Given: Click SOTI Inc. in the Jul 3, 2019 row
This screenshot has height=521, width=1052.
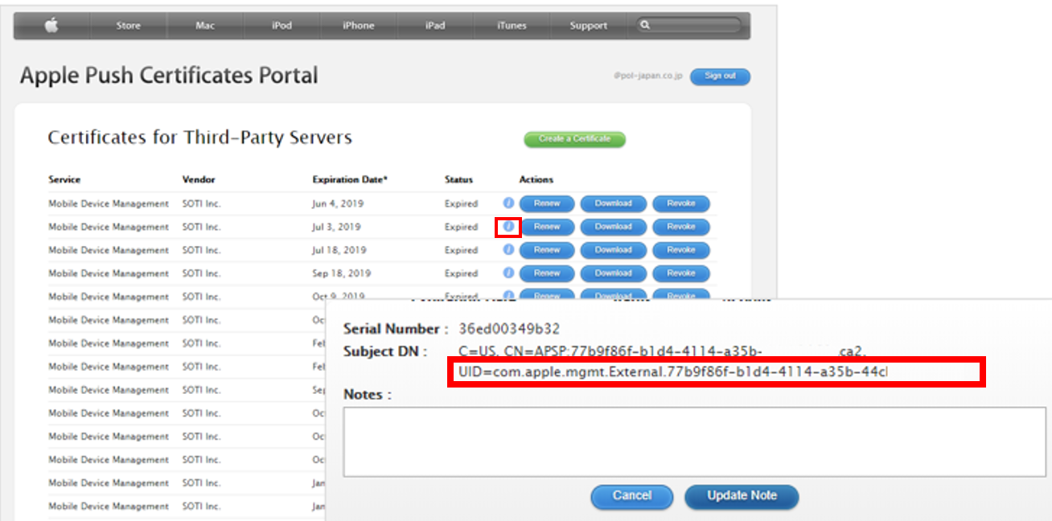Looking at the screenshot, I should pyautogui.click(x=201, y=227).
